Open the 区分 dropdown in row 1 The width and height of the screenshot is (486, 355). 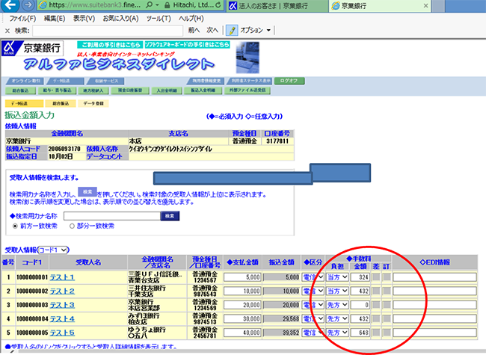[x=313, y=277]
